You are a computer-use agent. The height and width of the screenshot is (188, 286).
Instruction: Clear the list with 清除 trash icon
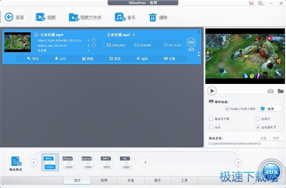[x=153, y=17]
